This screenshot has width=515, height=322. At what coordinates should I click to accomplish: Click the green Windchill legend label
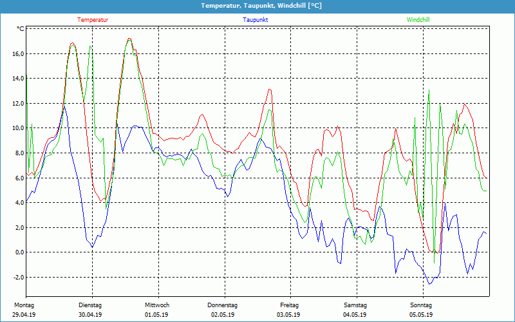418,20
